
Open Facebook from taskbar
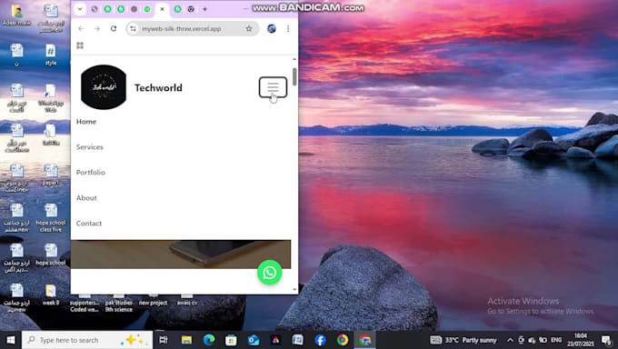coord(320,340)
